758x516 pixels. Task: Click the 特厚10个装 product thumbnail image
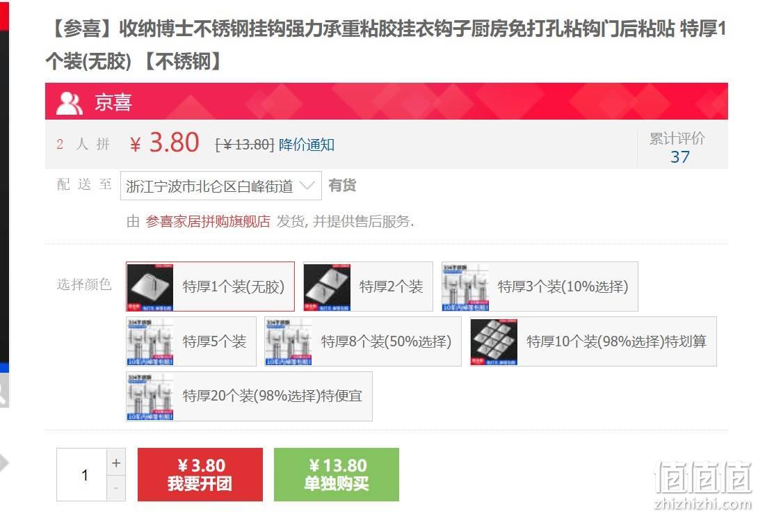(494, 342)
